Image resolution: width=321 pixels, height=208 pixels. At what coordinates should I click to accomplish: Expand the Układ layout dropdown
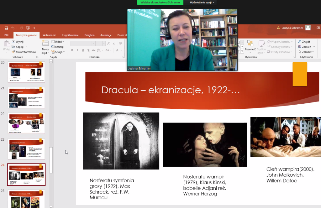point(58,42)
